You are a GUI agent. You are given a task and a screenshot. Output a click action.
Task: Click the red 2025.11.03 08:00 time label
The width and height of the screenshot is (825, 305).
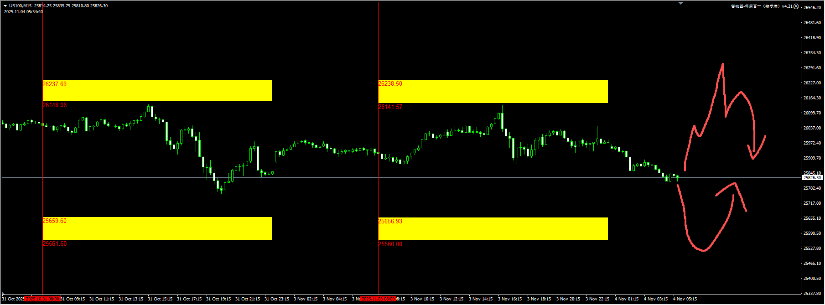coord(378,299)
